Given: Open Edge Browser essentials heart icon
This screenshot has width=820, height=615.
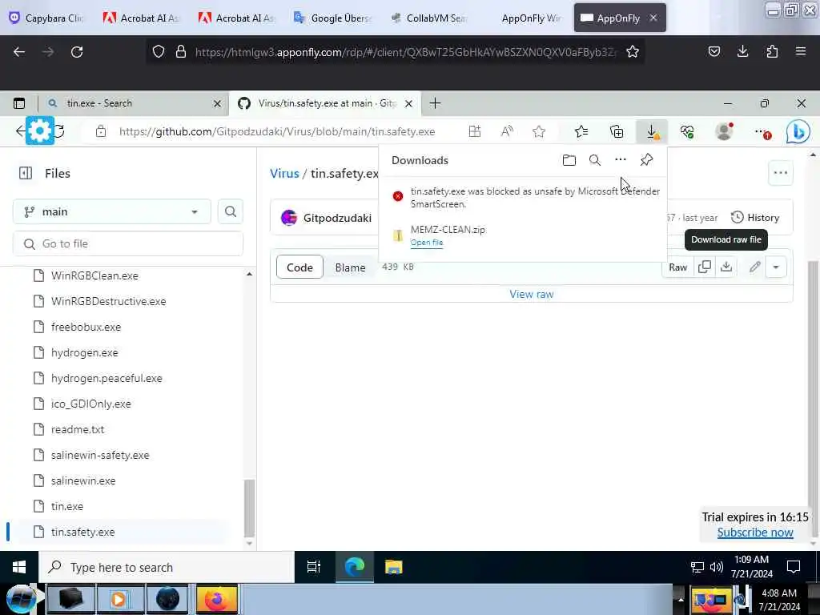Looking at the screenshot, I should tap(687, 131).
